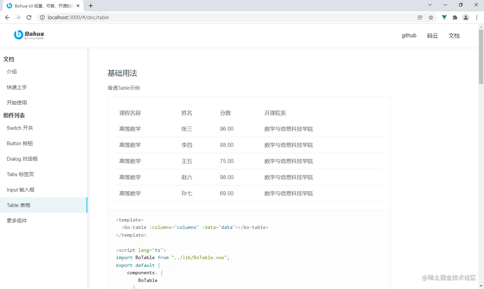This screenshot has width=484, height=289.
Task: Reload the current page
Action: pos(29,17)
